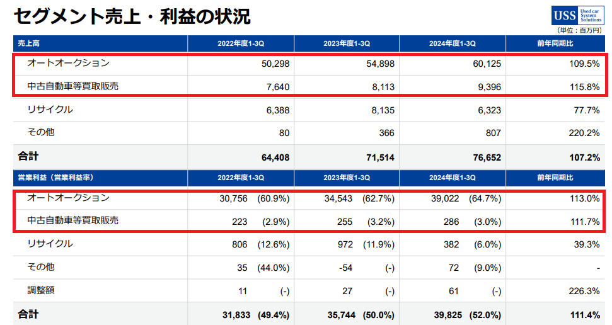
Task: Select リサイクル label in the 営業利益 table
Action: (x=50, y=244)
